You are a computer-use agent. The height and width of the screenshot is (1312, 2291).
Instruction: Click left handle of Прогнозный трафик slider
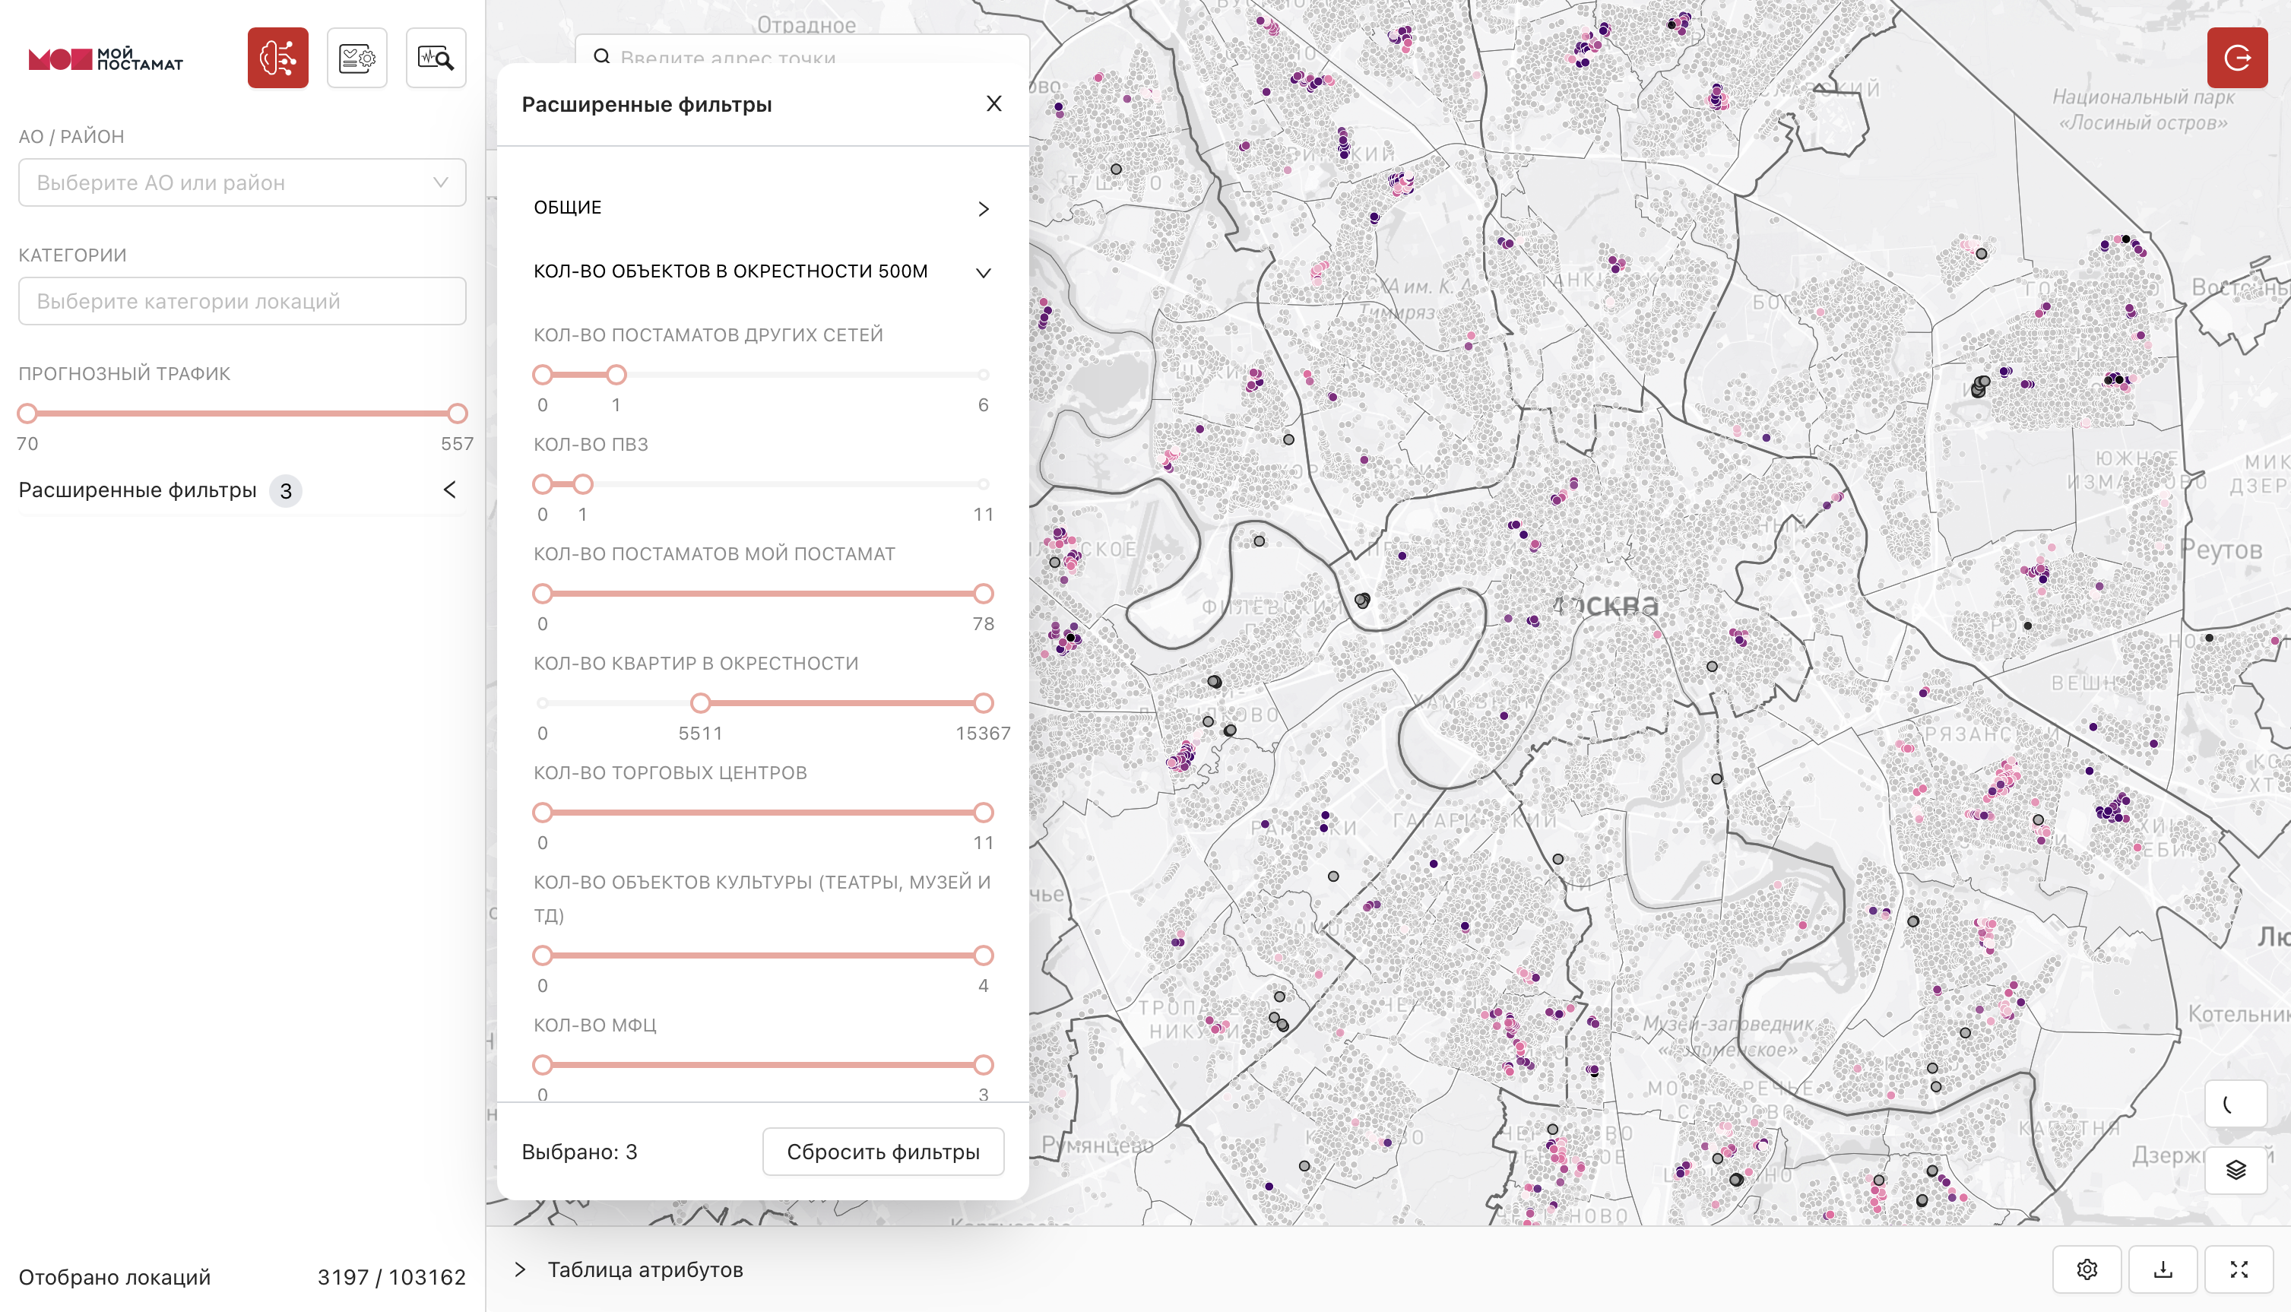[x=28, y=414]
